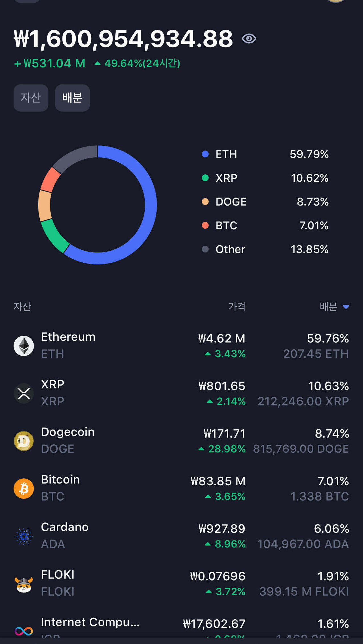Open Cardano 104,967.00 ADA holdings

click(x=303, y=544)
